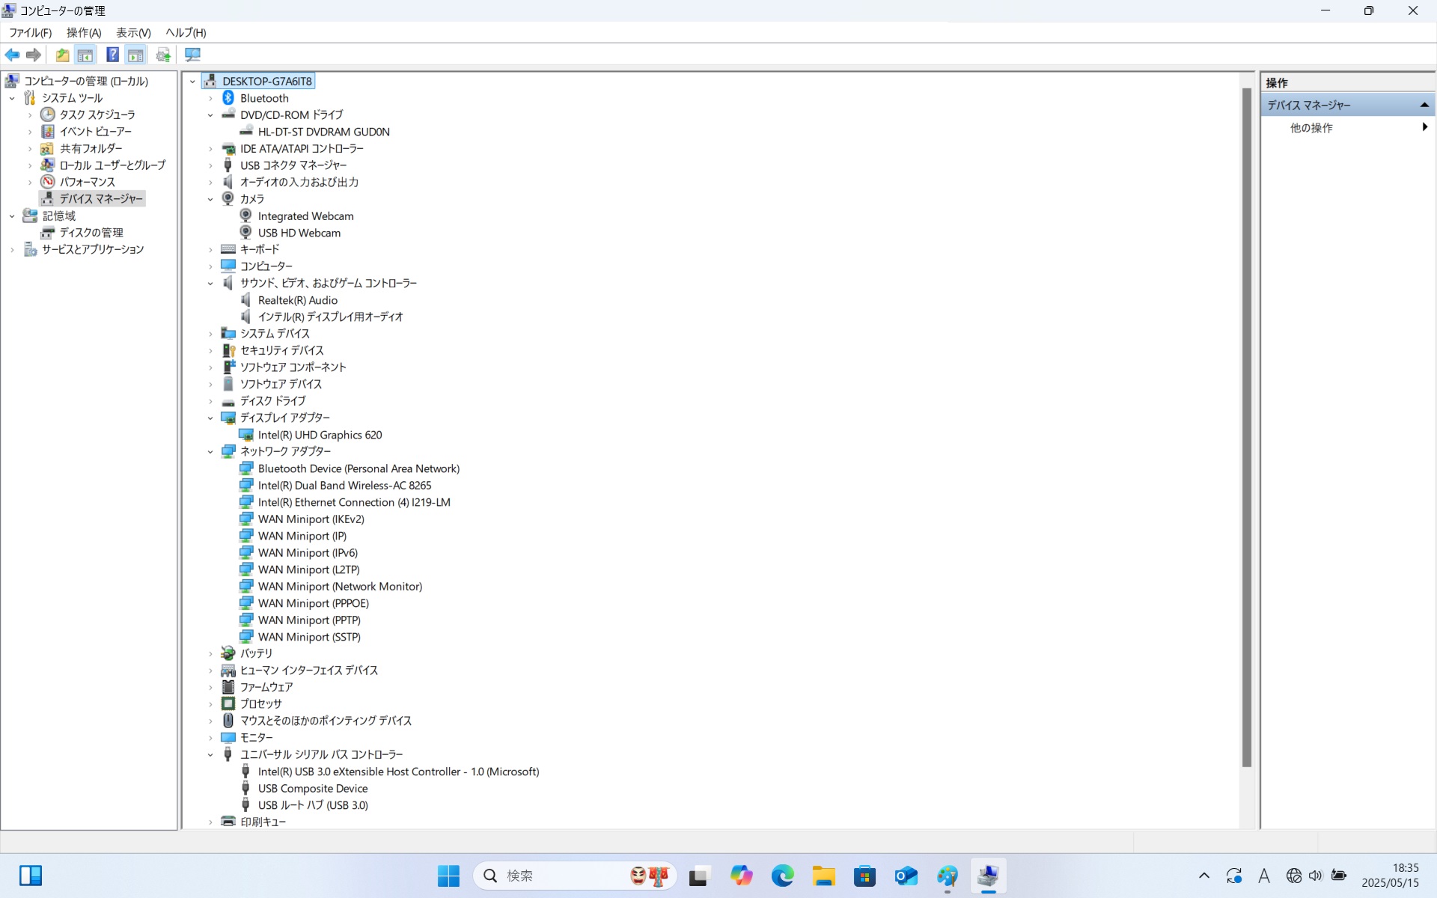Viewport: 1437px width, 898px height.
Task: Select 共有フォルダー in the left tree
Action: click(x=91, y=148)
